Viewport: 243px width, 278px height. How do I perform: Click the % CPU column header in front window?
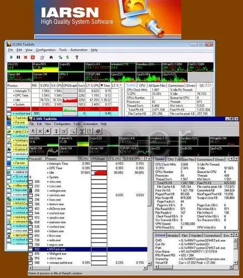[84, 159]
